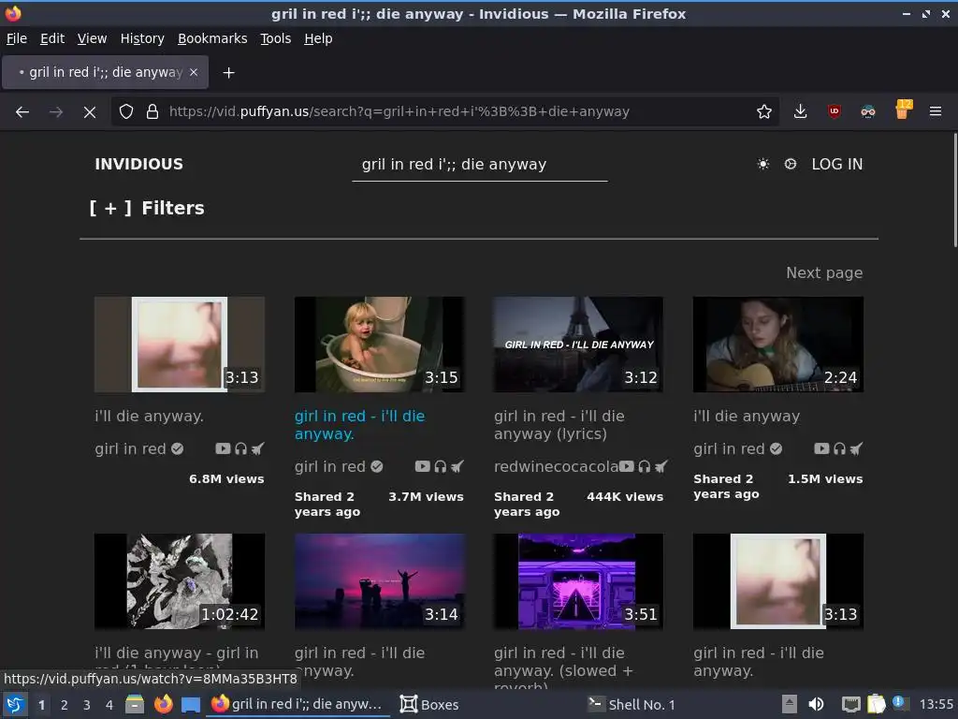Open the "i'll die anyway" 2:24 video title

click(747, 417)
